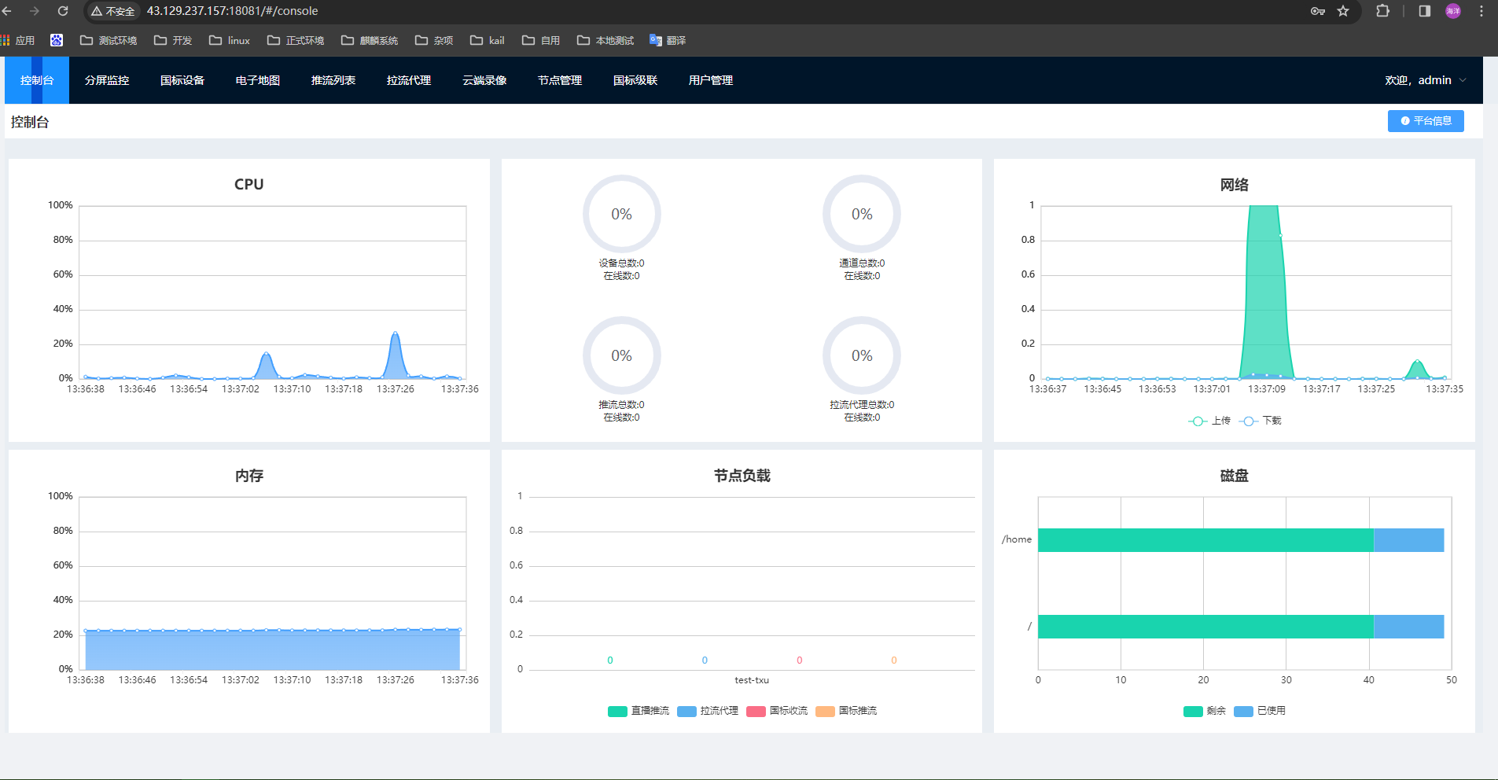
Task: Open the 麒麟系统 bookmark folder
Action: click(370, 40)
